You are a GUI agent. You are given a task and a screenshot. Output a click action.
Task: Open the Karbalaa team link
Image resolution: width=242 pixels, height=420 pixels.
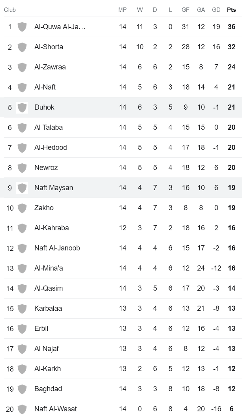pyautogui.click(x=48, y=308)
